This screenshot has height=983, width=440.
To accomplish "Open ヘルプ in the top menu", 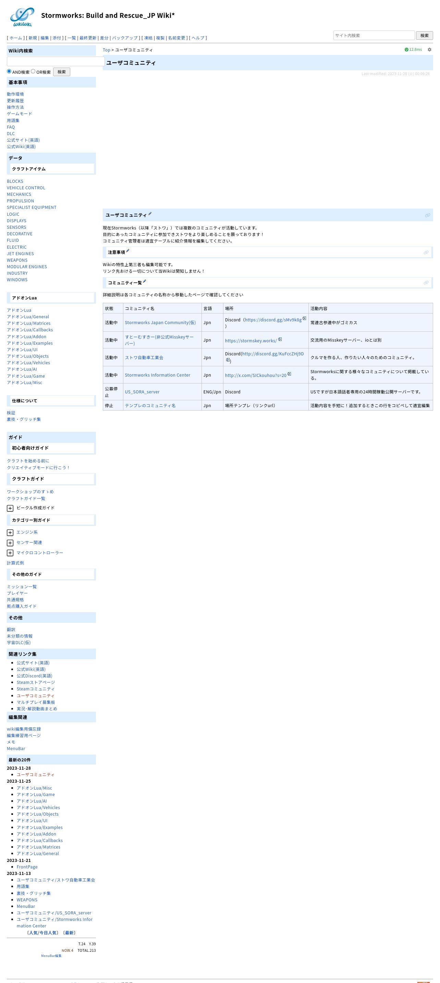I will pos(198,38).
